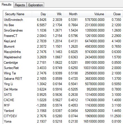Sort by Security Name column header

pyautogui.click(x=18, y=14)
